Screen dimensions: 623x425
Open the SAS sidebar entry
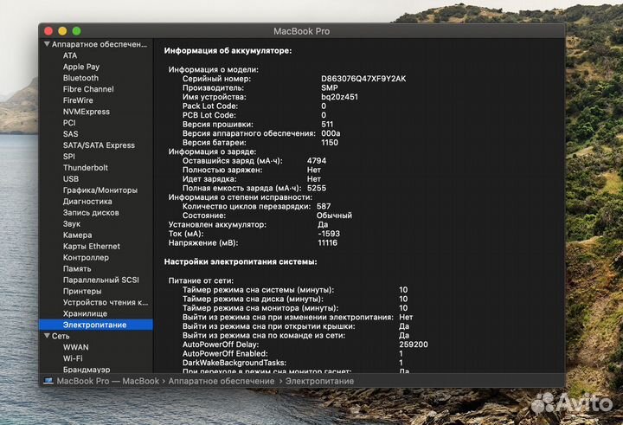[70, 134]
